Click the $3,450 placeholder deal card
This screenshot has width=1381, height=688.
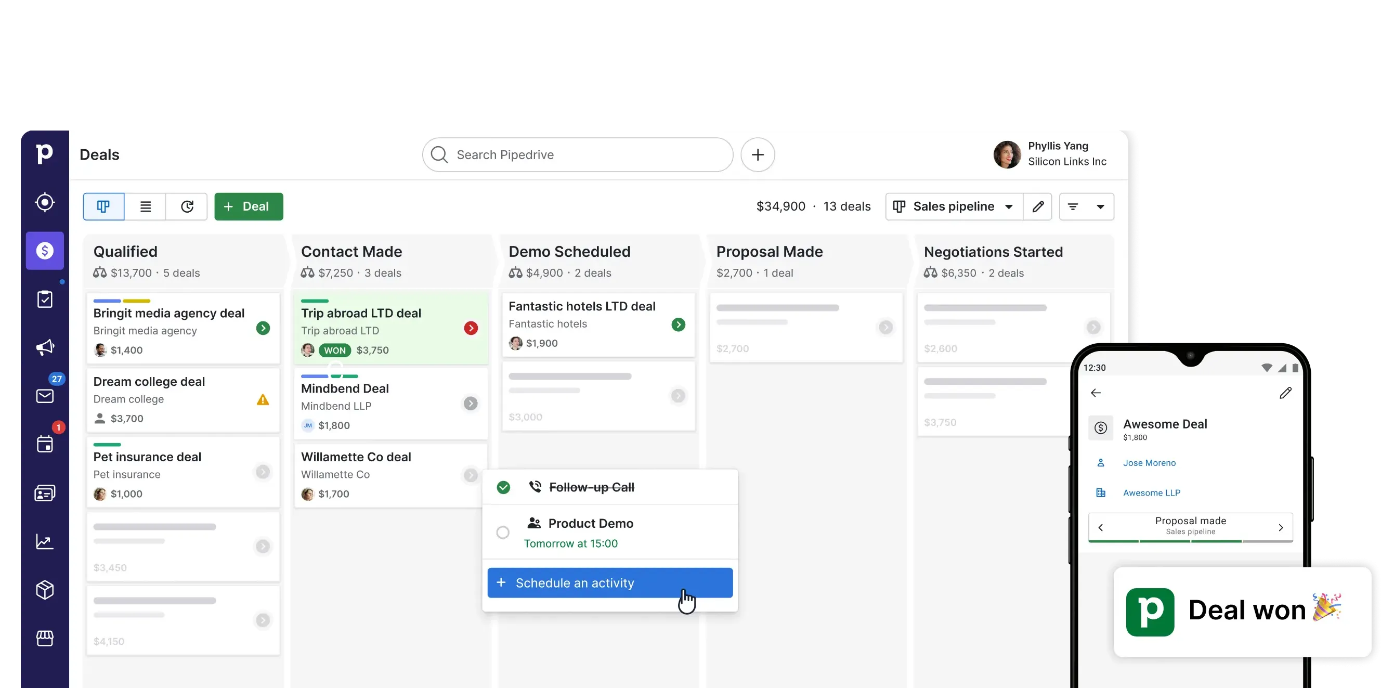point(184,547)
